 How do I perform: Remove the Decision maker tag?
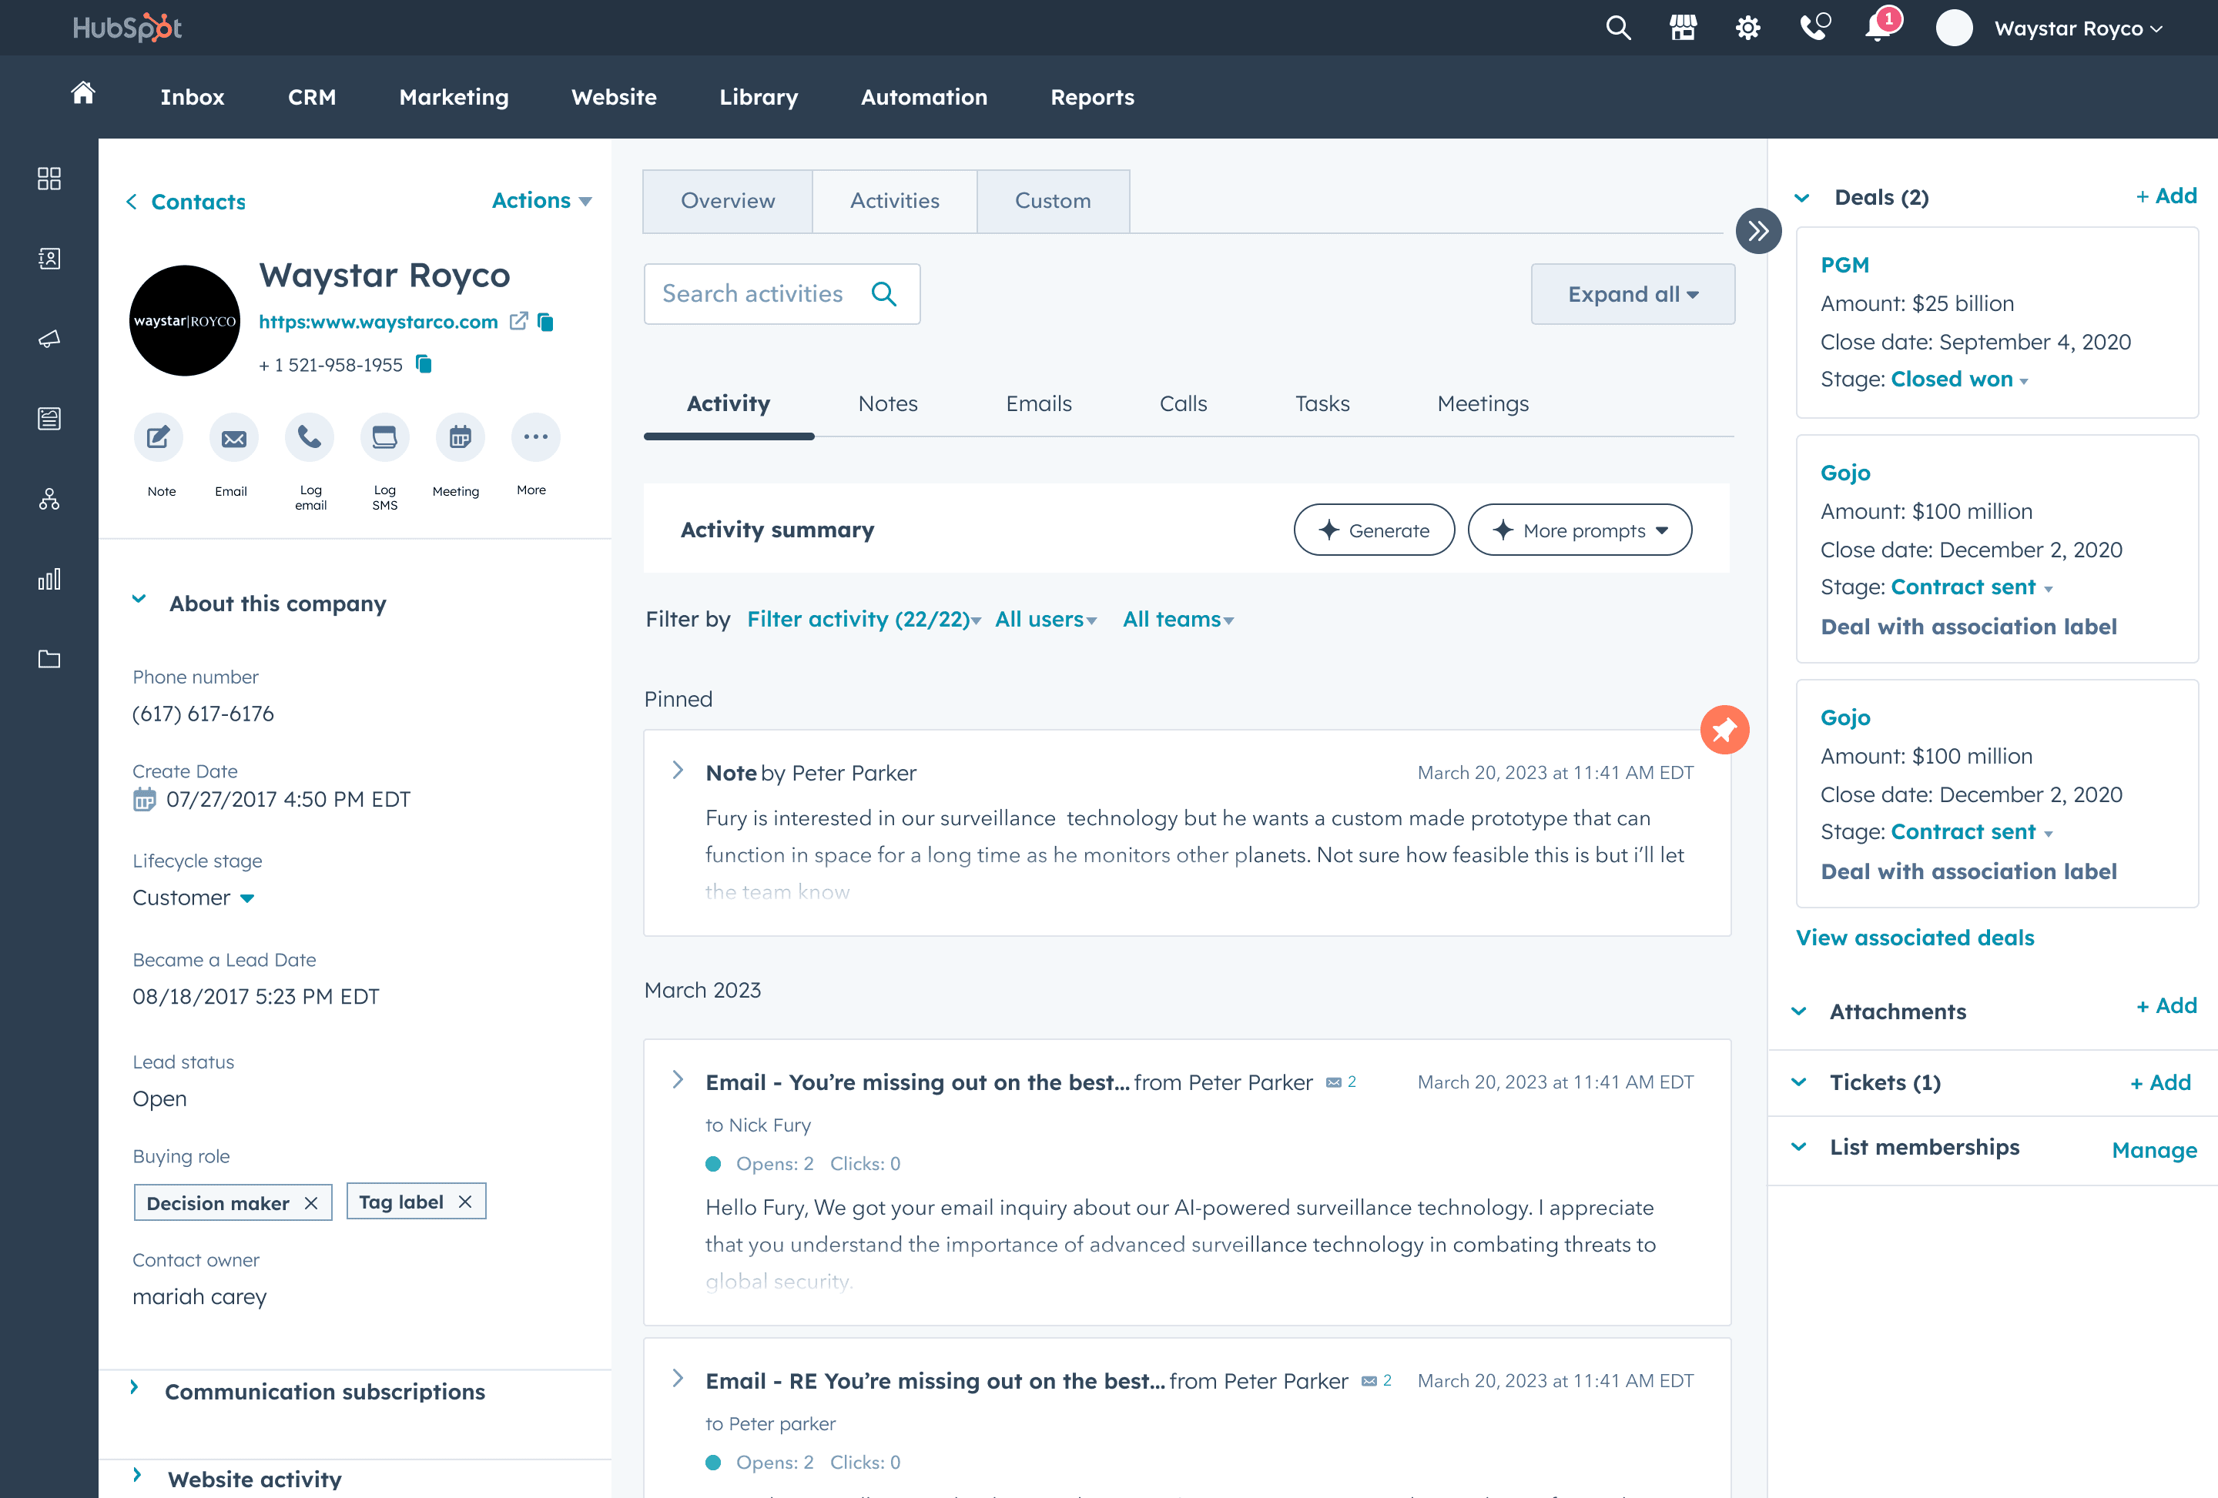(311, 1203)
